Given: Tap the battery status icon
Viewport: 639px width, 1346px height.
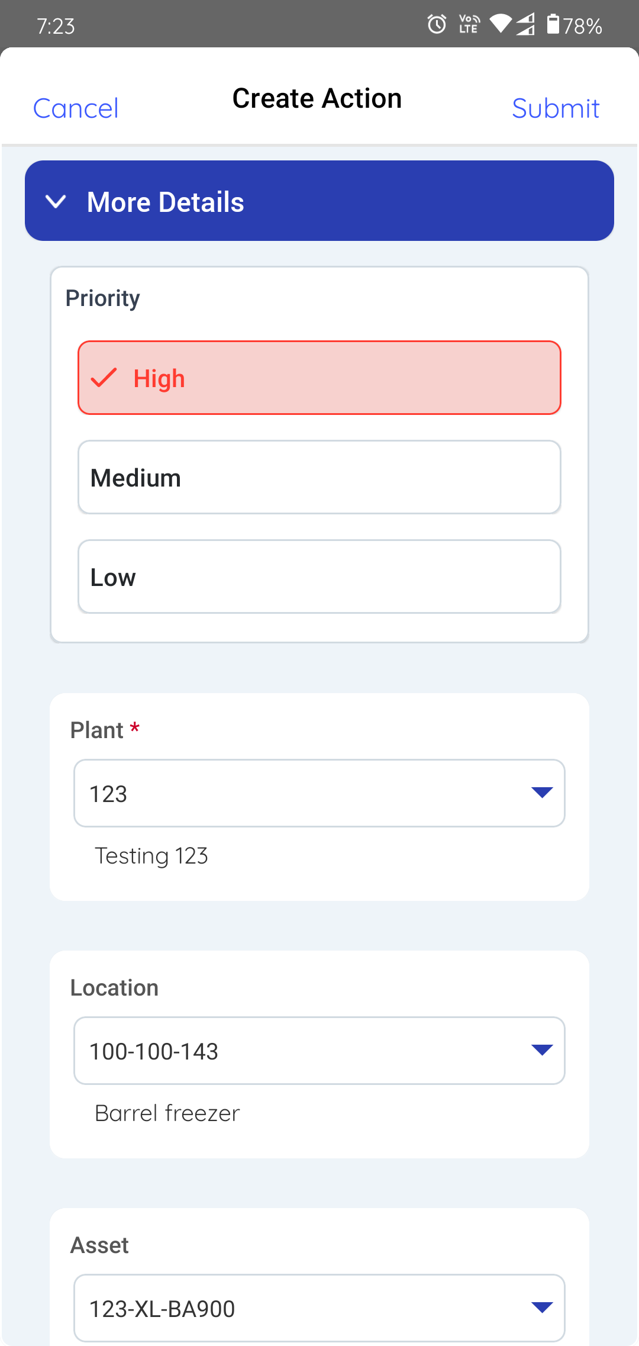Looking at the screenshot, I should click(x=553, y=25).
